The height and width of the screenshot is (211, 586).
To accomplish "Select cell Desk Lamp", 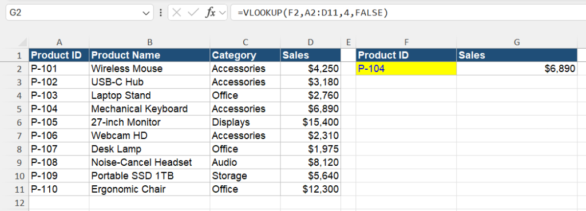I will (x=149, y=149).
